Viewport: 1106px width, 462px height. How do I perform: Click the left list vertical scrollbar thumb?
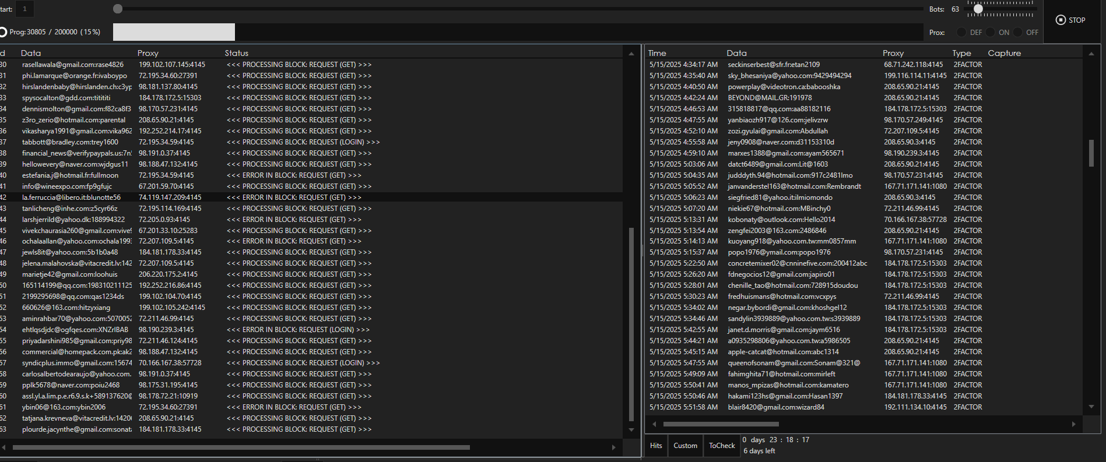click(631, 324)
